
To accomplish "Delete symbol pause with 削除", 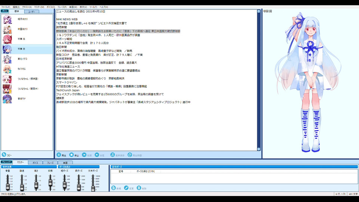I will click(x=141, y=188).
